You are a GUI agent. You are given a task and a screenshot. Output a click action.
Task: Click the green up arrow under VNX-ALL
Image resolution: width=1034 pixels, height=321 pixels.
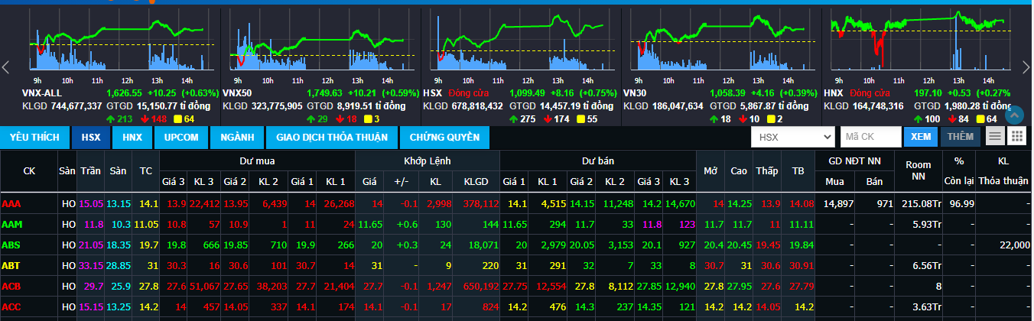110,119
